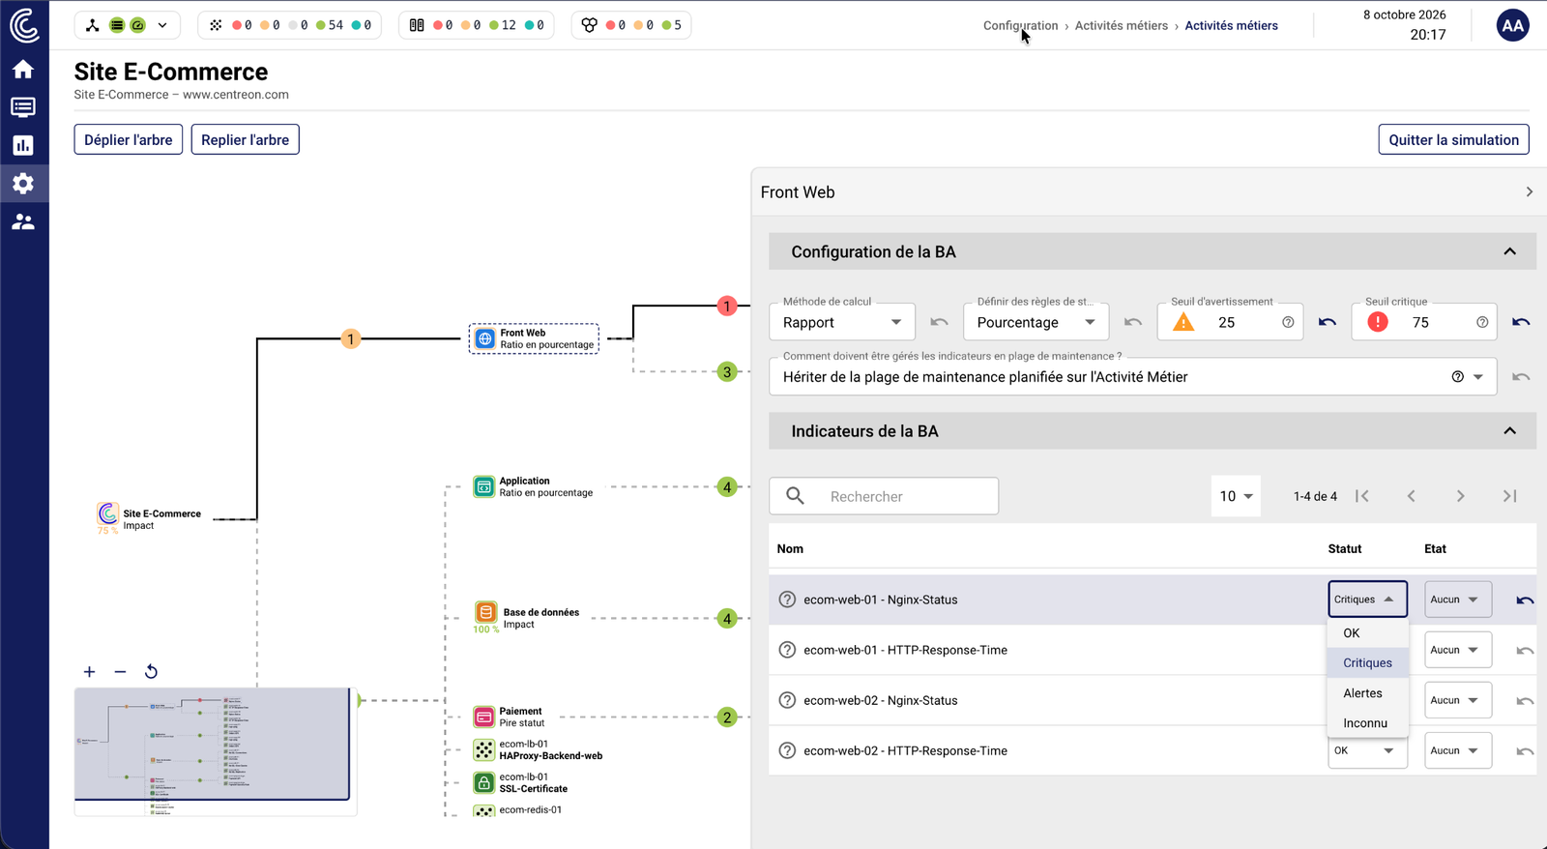This screenshot has height=849, width=1547.
Task: Click the Déplier l'arbre button
Action: [129, 139]
